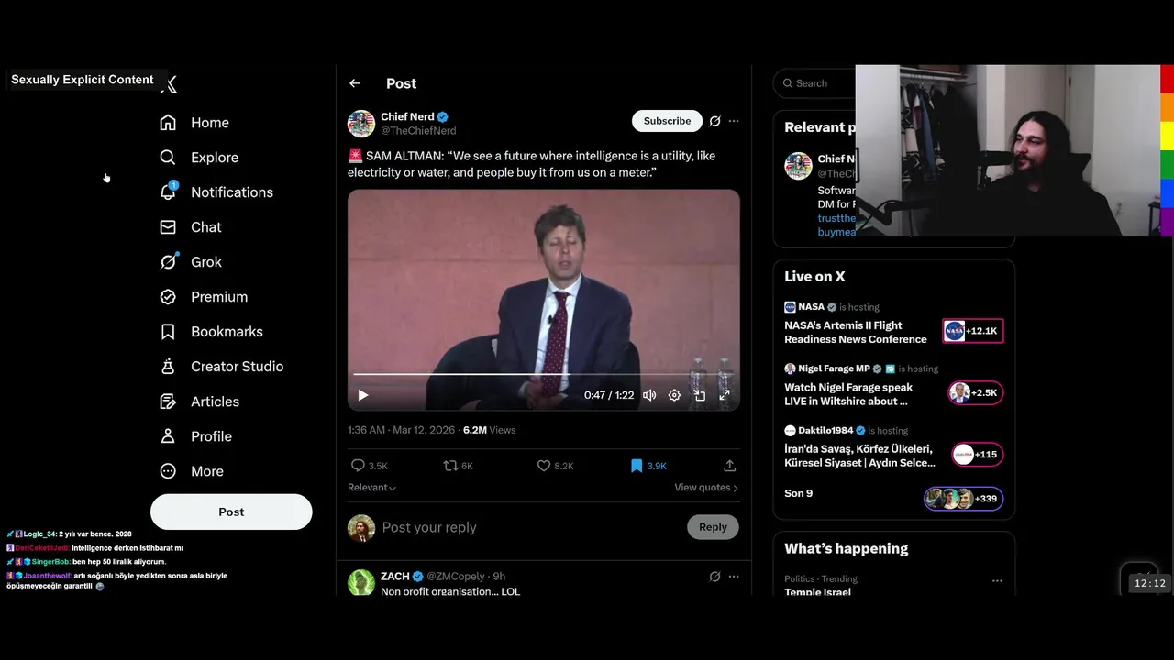This screenshot has height=660, width=1174.
Task: Open the Son 9 live space
Action: pyautogui.click(x=799, y=493)
